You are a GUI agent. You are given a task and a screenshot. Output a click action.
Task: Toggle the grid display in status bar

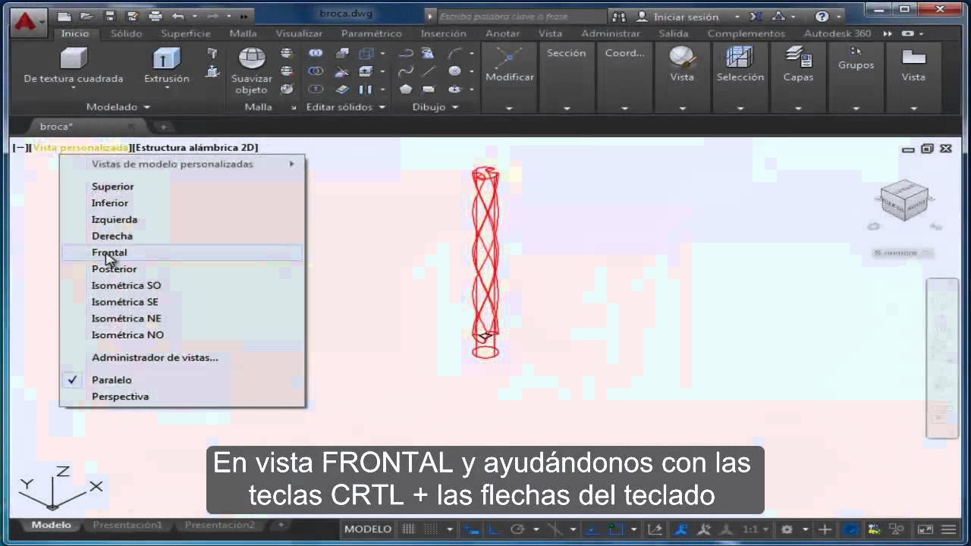pos(408,529)
